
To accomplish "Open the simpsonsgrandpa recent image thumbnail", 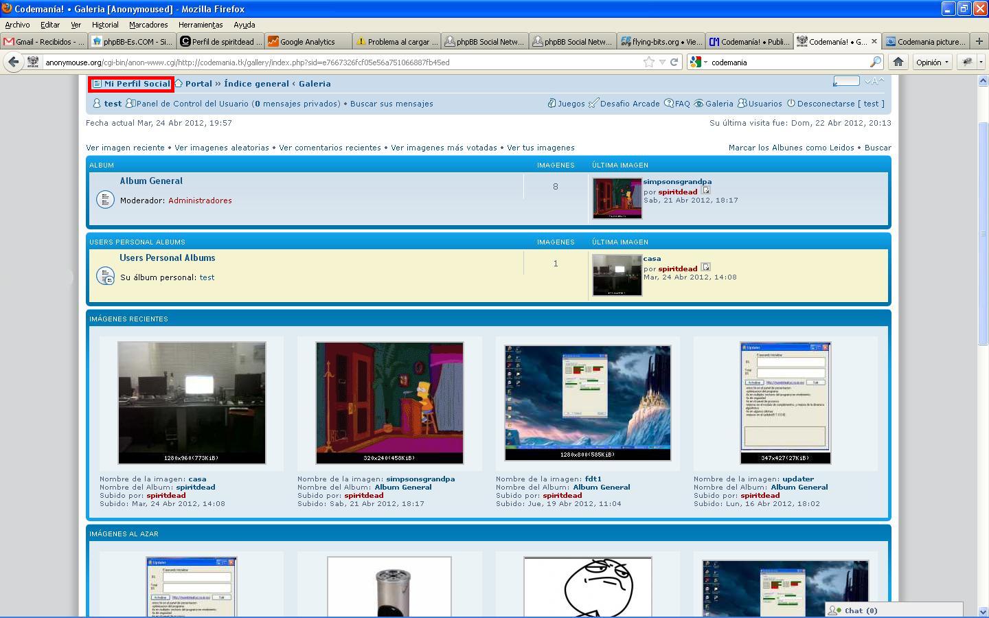I will pos(389,403).
